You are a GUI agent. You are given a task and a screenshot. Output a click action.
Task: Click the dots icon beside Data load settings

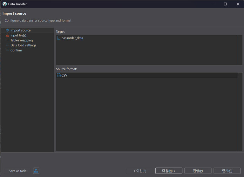[x=7, y=45]
